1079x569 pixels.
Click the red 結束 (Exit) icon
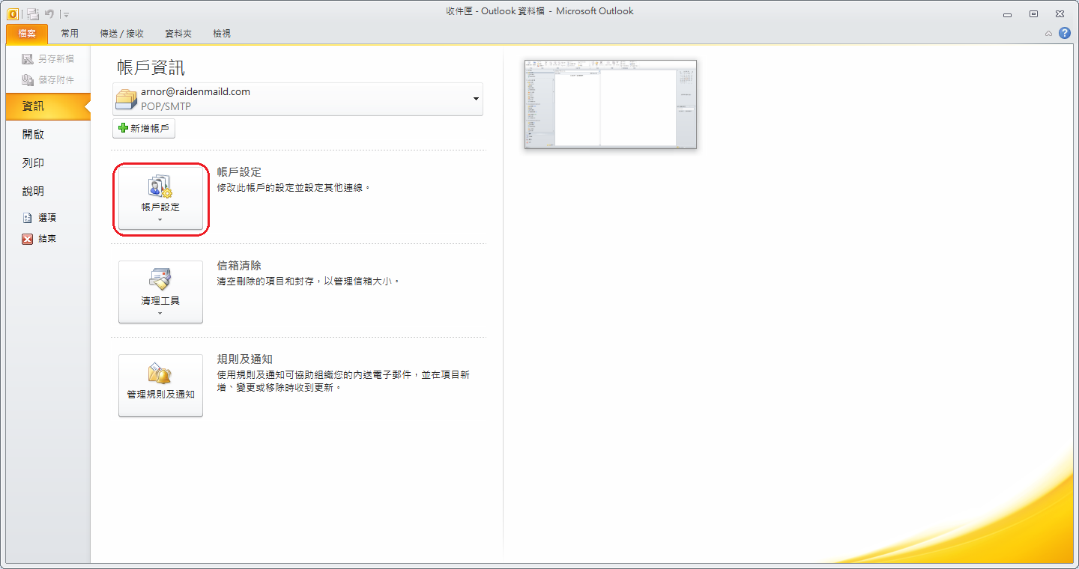click(x=28, y=239)
